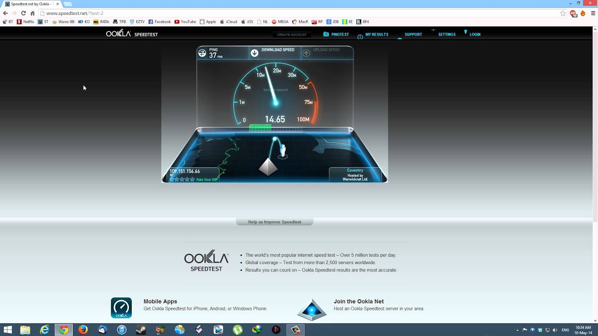598x336 pixels.
Task: Click the browser Home icon
Action: tap(32, 13)
